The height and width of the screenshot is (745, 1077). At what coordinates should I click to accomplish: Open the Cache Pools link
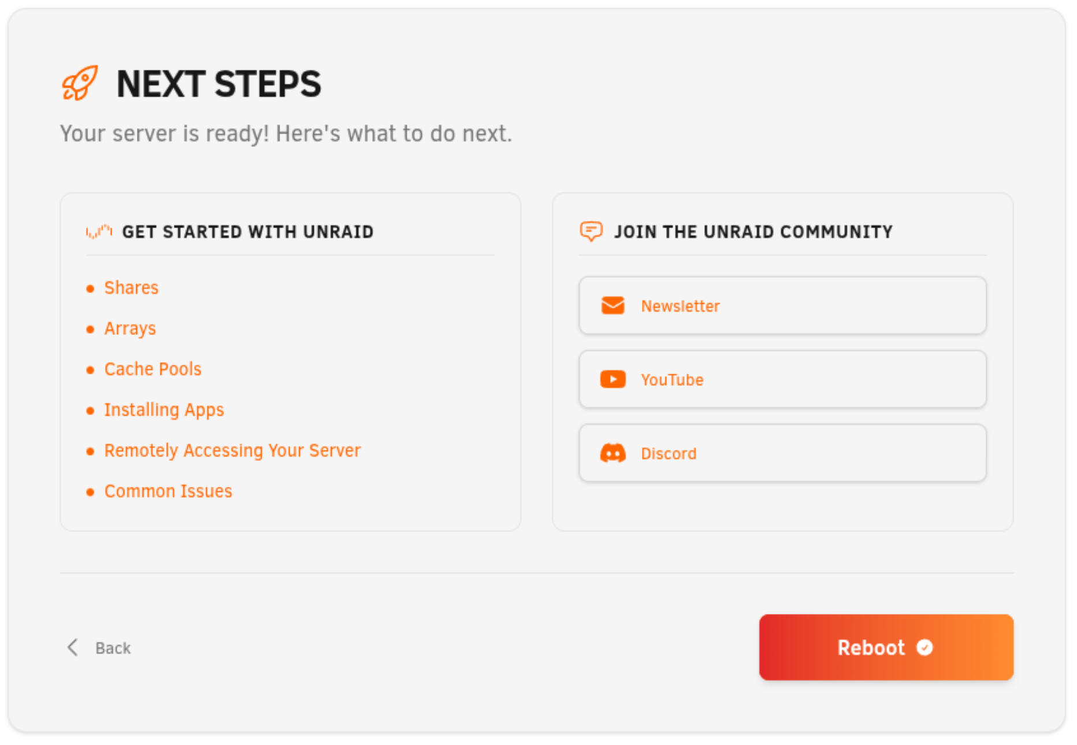coord(153,368)
